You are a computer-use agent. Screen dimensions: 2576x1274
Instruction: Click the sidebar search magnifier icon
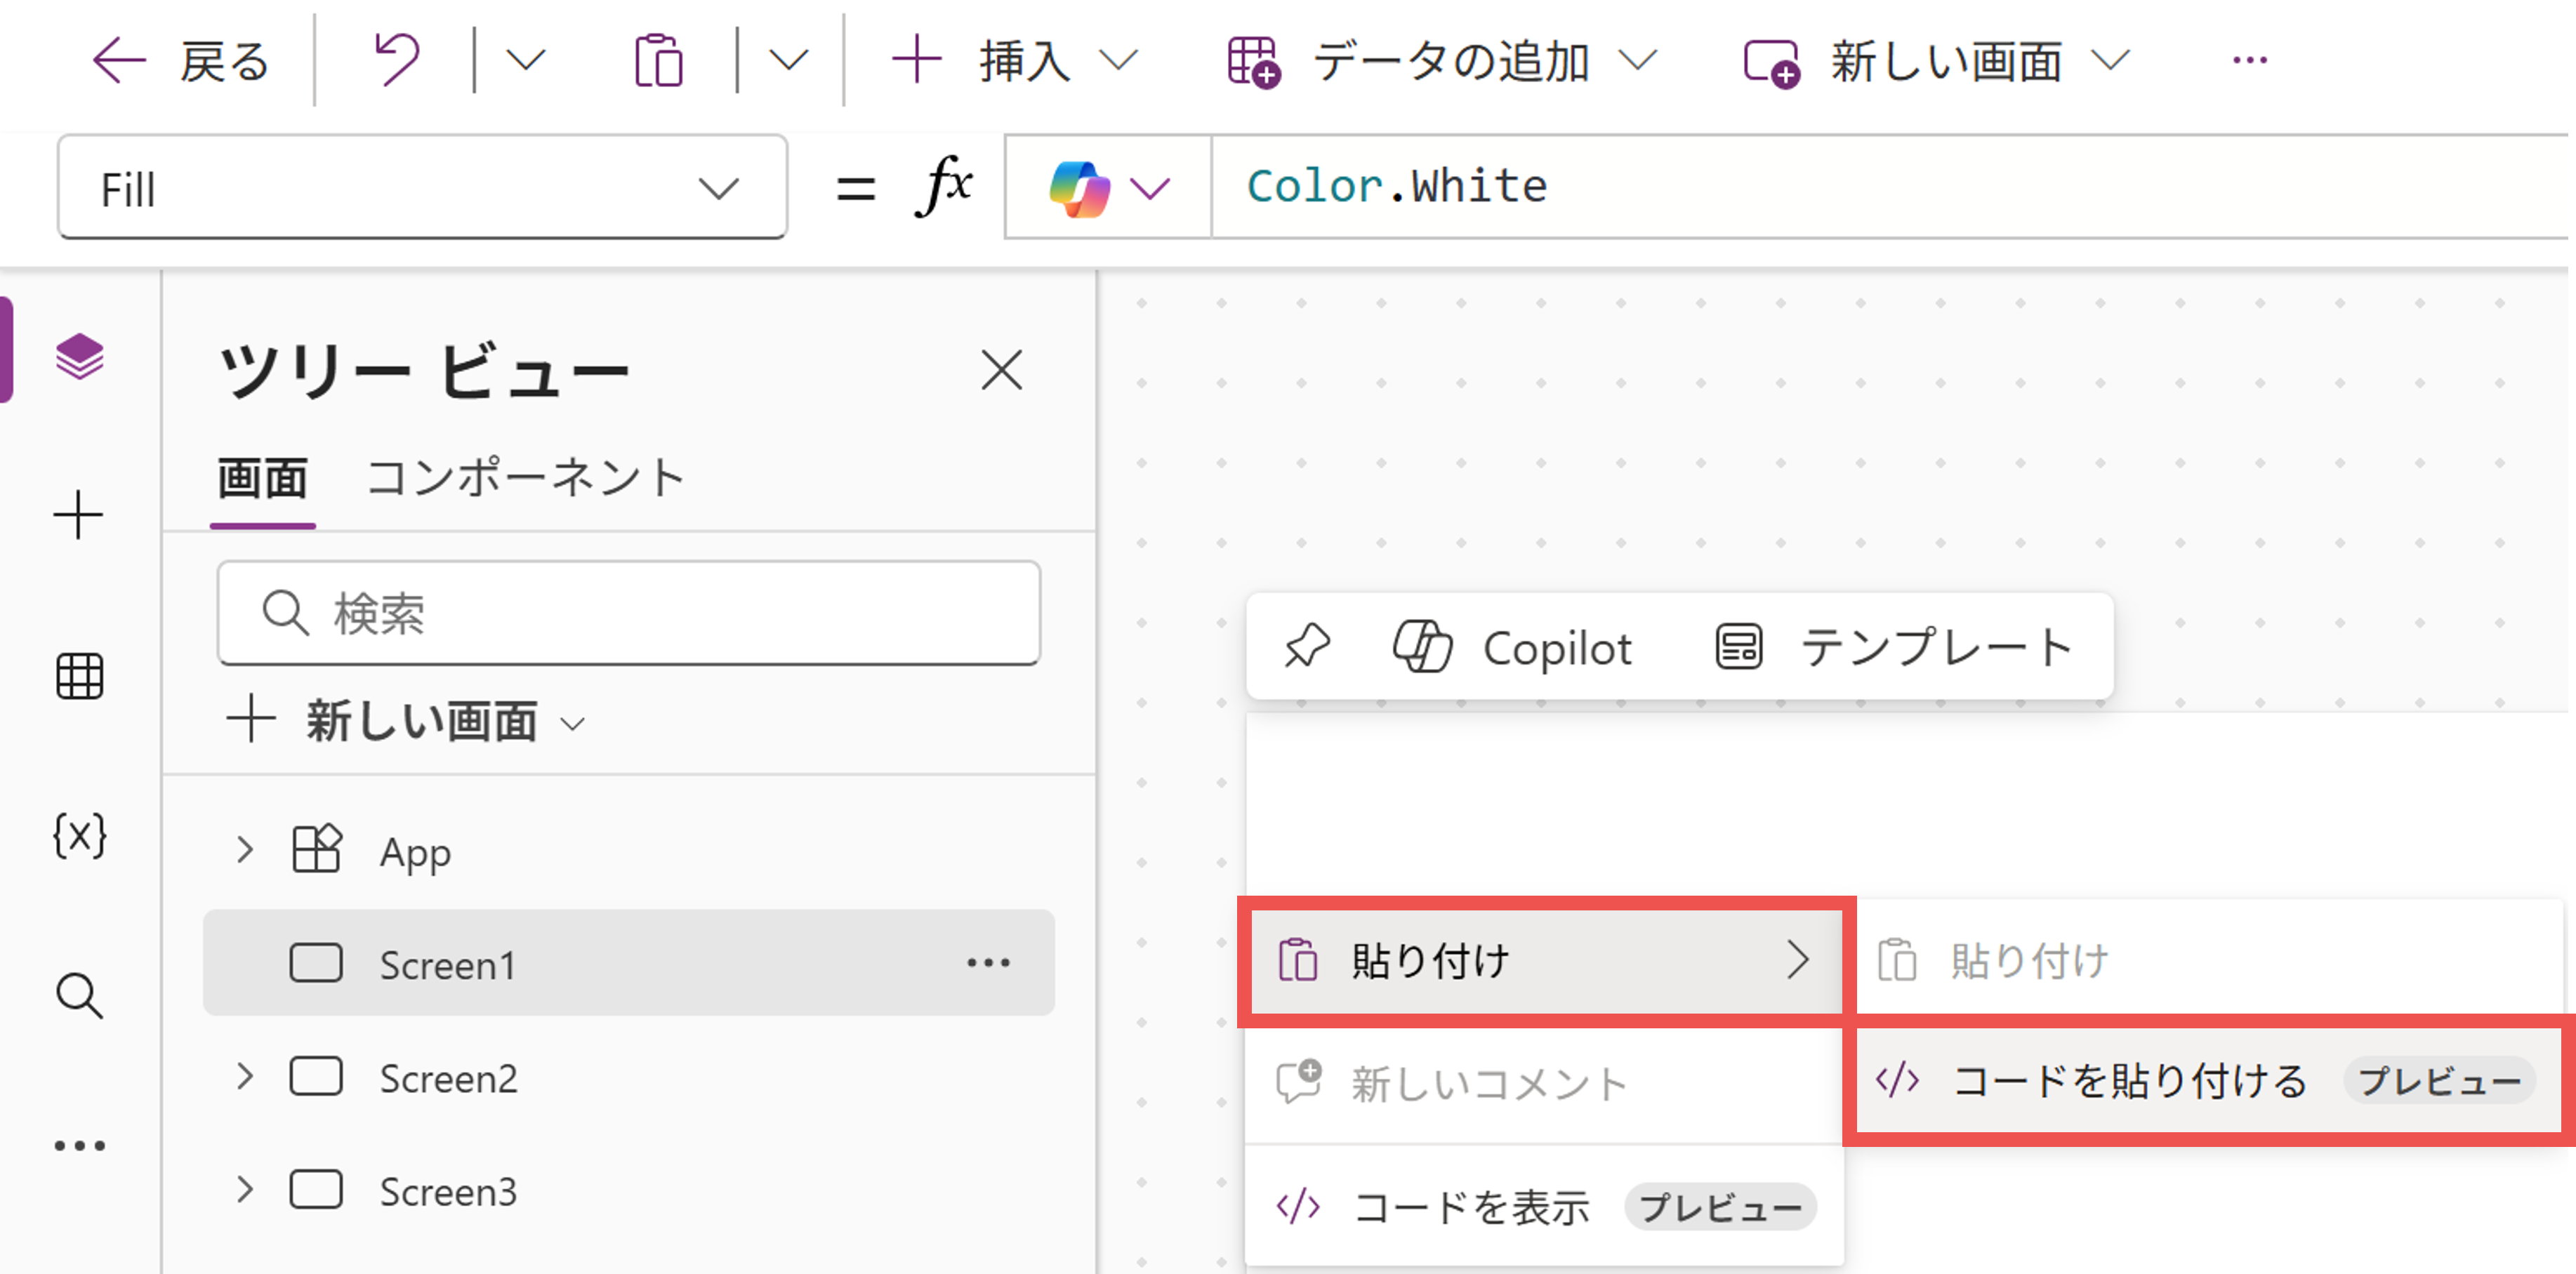pyautogui.click(x=79, y=996)
